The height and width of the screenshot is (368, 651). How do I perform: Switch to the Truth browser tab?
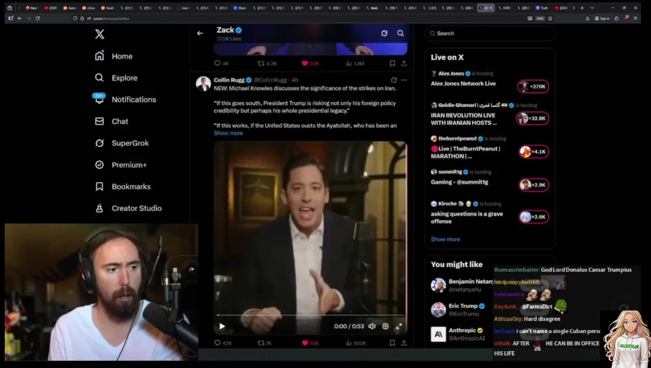(x=542, y=8)
